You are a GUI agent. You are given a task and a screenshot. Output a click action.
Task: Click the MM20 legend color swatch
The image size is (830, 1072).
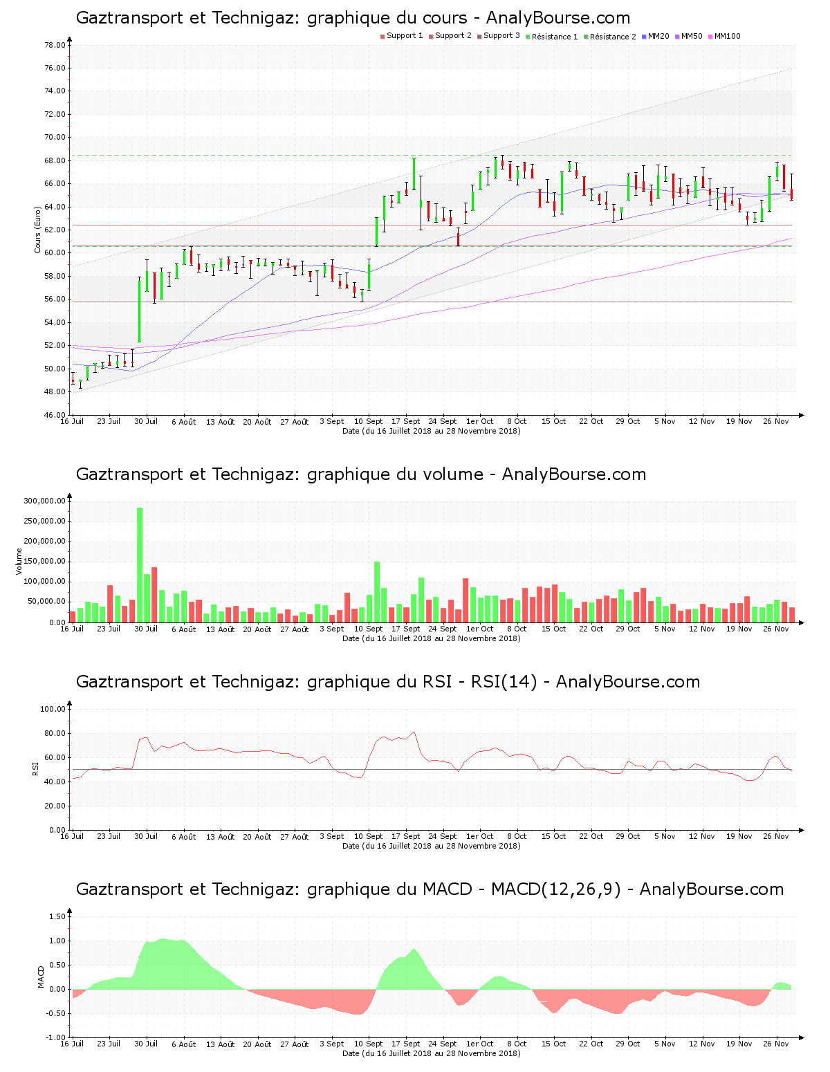click(644, 36)
